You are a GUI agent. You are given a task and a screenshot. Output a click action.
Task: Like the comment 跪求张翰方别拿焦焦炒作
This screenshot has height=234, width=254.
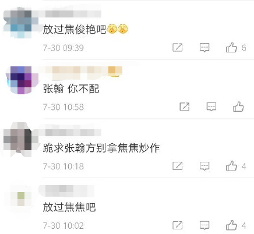231,166
